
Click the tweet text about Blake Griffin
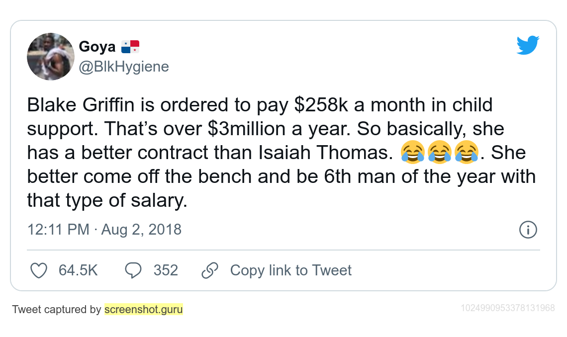[282, 153]
